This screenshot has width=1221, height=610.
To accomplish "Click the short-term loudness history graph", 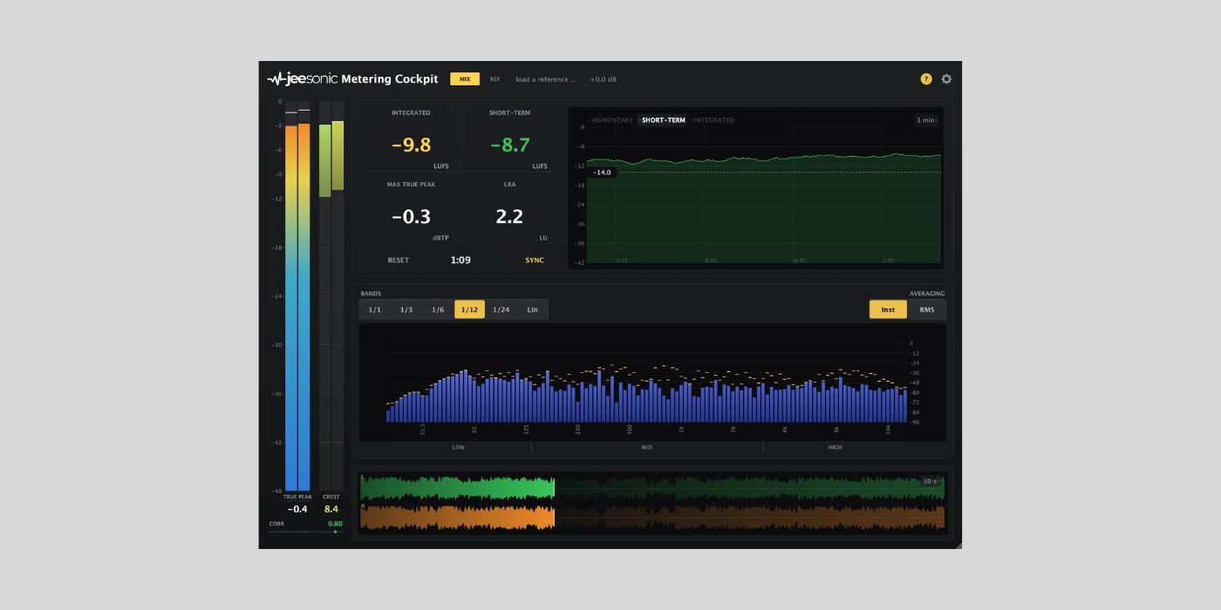I will [763, 194].
